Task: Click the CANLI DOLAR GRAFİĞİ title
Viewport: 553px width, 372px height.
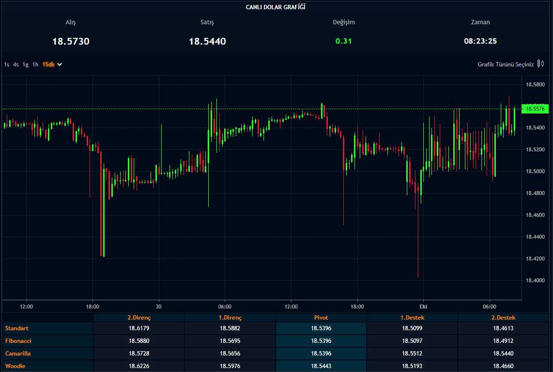Action: pos(276,7)
